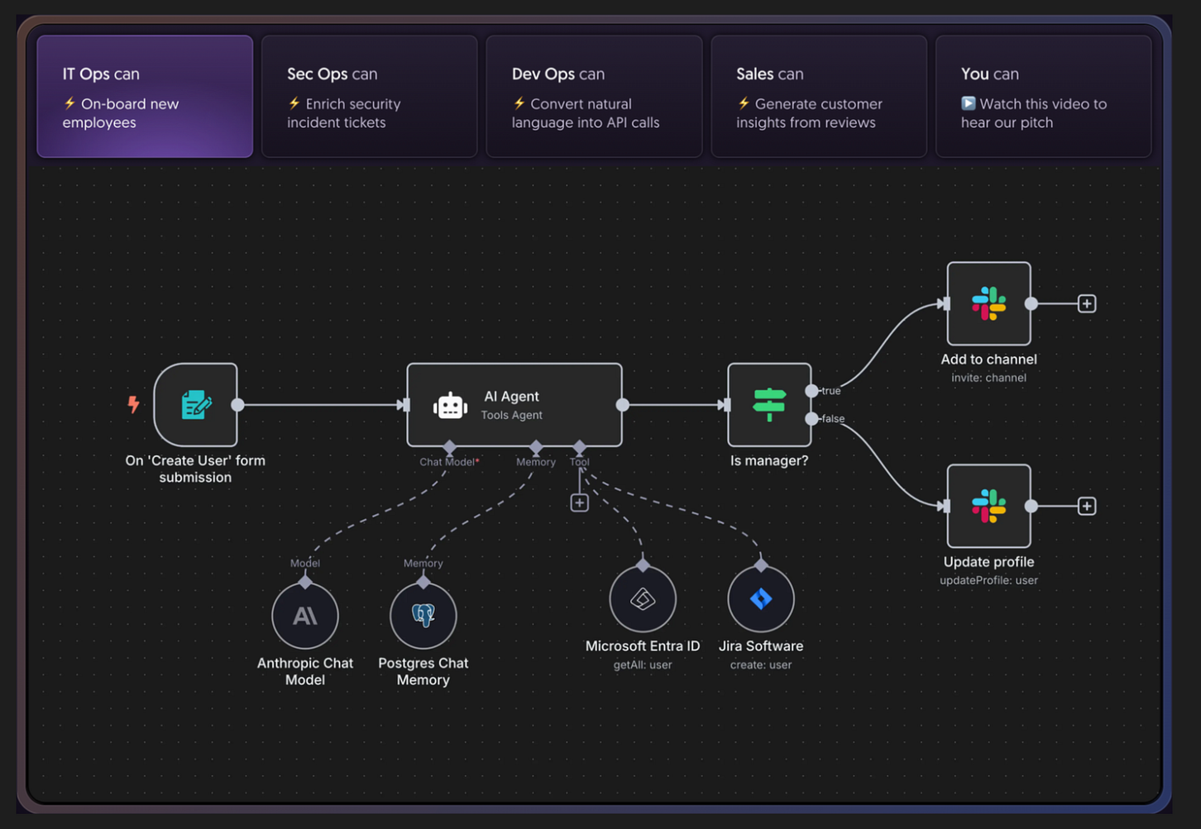Click the Slack 'Add to channel' node
The height and width of the screenshot is (829, 1201).
click(988, 303)
